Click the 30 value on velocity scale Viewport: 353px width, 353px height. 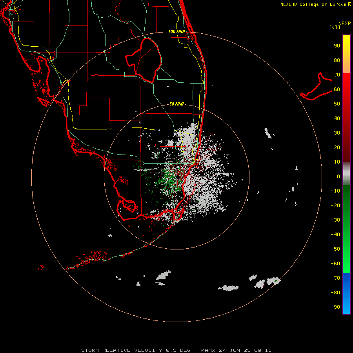(x=337, y=133)
